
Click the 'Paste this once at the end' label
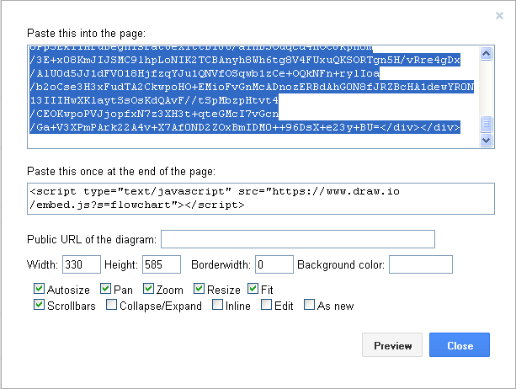point(121,172)
